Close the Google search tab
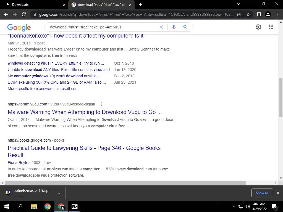The image size is (283, 212). click(x=130, y=5)
